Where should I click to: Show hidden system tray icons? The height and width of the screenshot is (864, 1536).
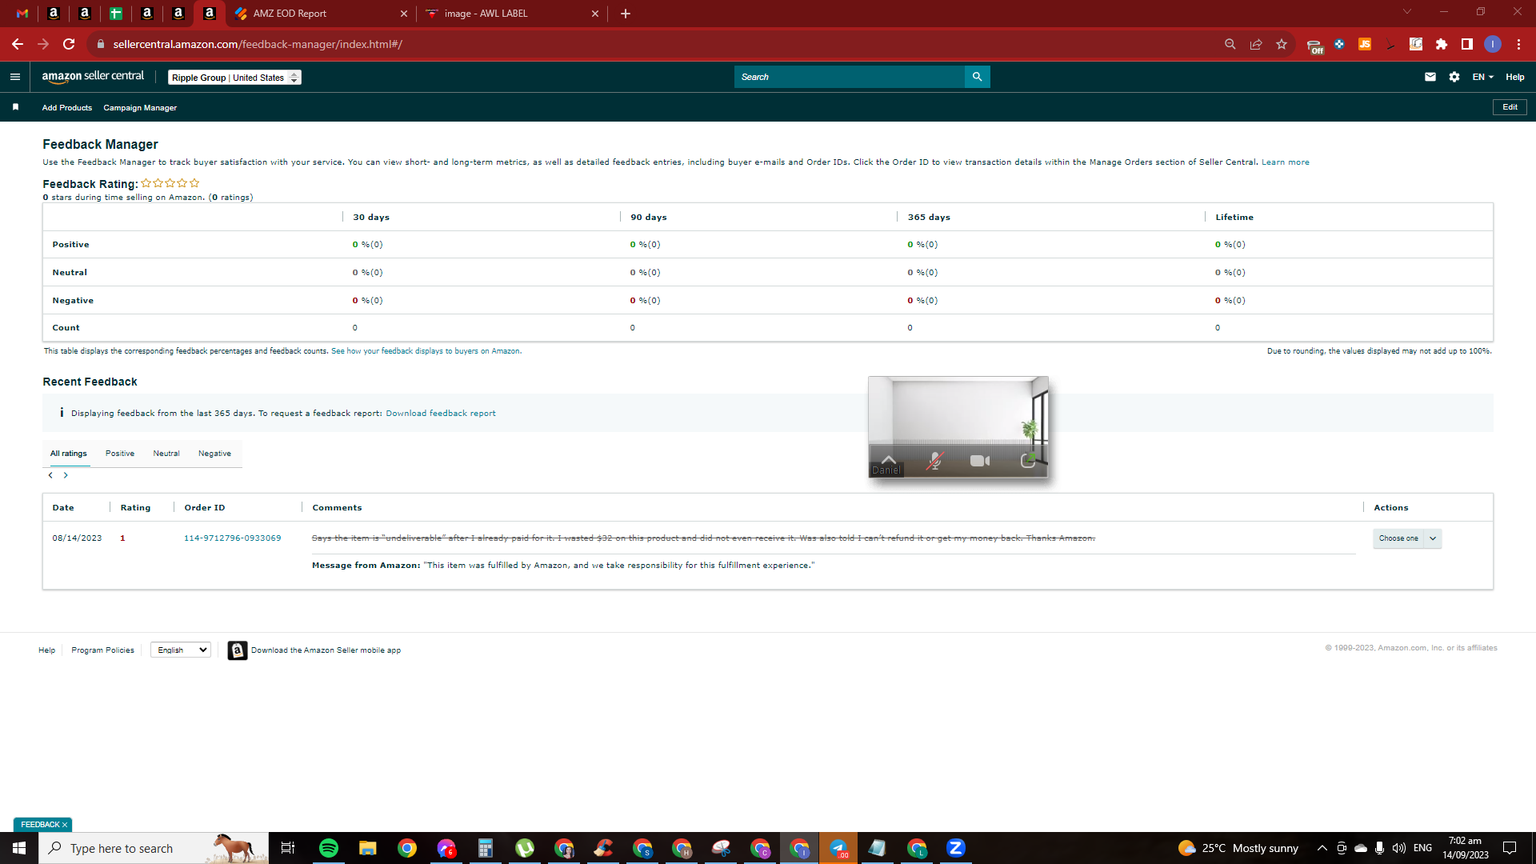(1322, 848)
